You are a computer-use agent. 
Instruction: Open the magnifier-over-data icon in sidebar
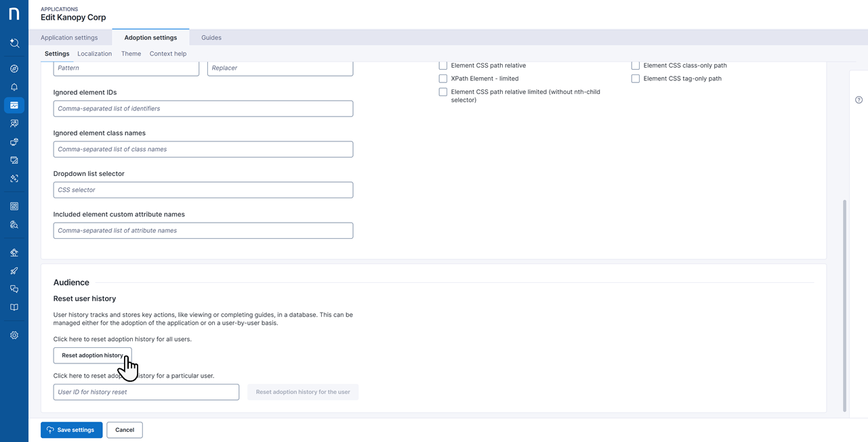point(14,225)
